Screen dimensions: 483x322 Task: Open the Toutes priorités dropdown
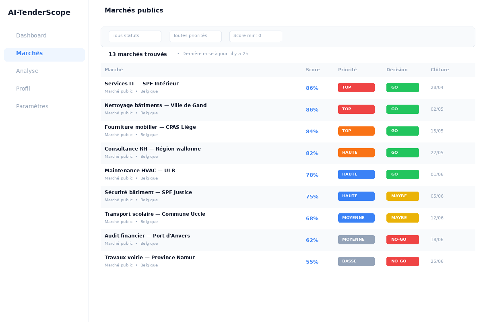(x=195, y=36)
